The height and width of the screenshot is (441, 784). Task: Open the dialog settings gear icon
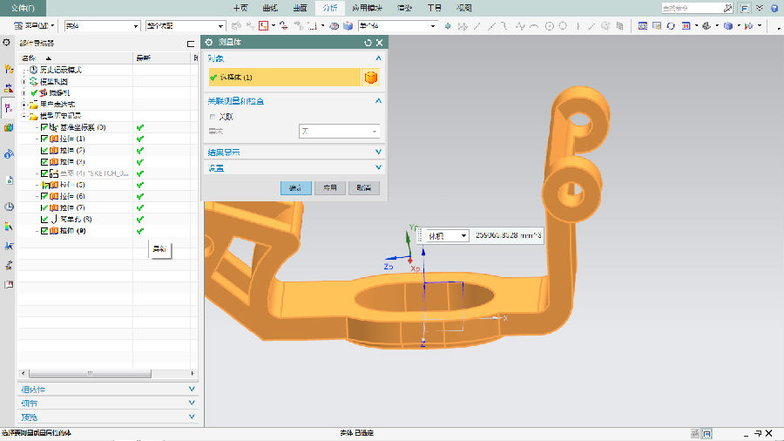pos(208,42)
